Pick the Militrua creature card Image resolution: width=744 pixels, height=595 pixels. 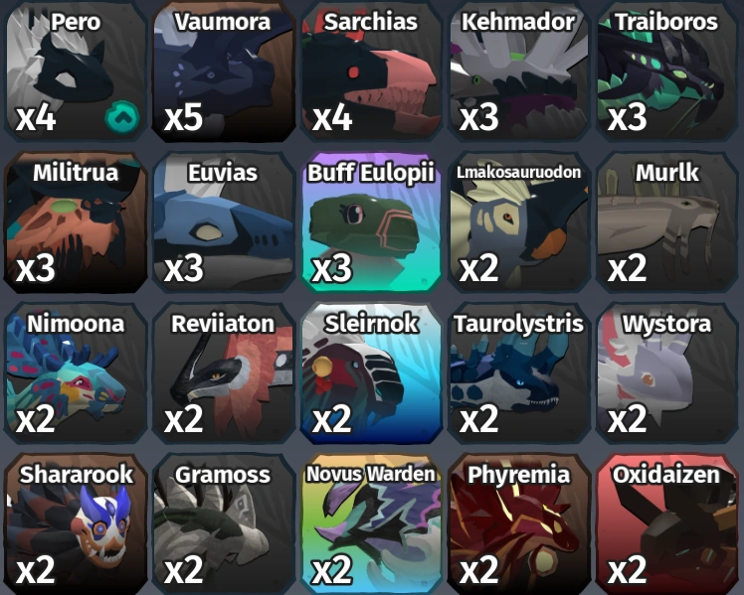76,223
